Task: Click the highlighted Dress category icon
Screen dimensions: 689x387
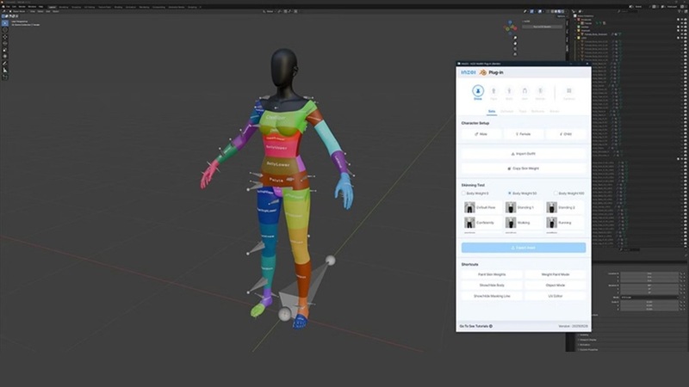Action: point(477,90)
